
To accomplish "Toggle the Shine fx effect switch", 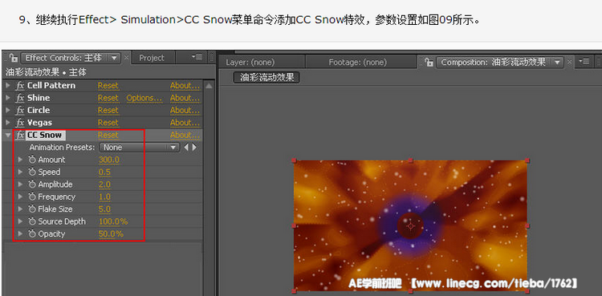I will coord(20,98).
